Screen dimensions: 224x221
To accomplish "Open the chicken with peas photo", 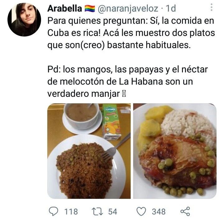I will [175, 151].
